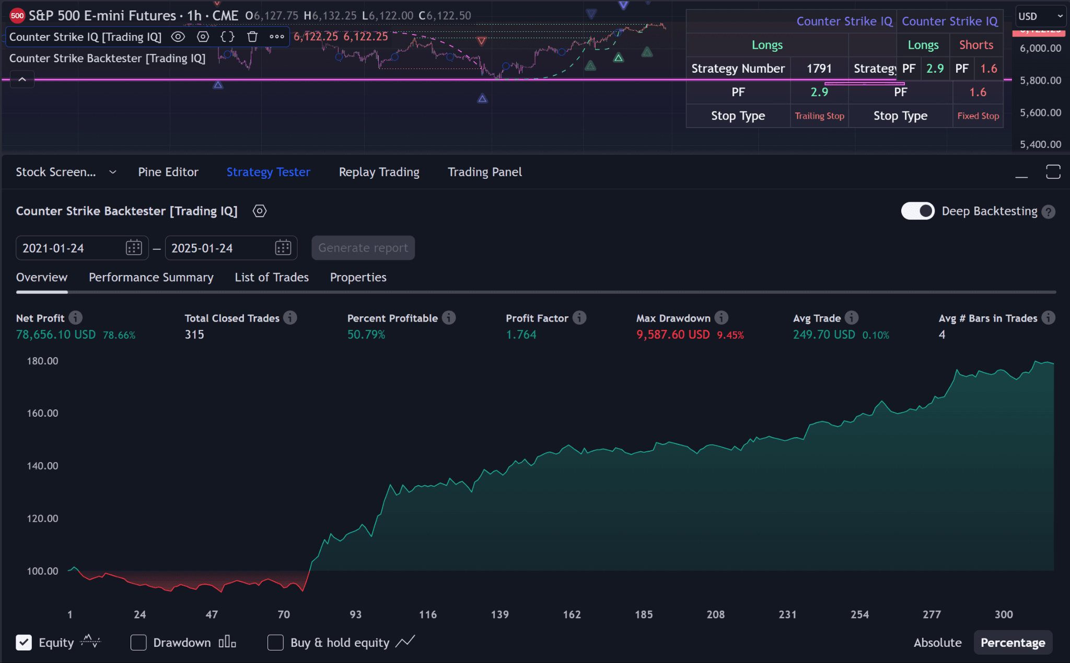Show info for Max Drawdown metric
1070x663 pixels.
[x=722, y=318]
